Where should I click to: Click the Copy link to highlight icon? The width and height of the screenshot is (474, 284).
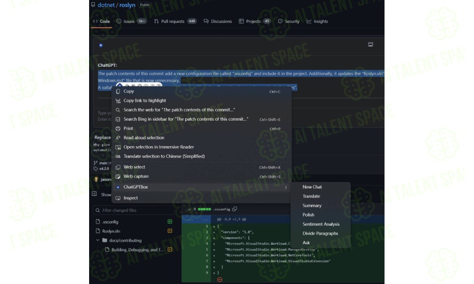(118, 100)
